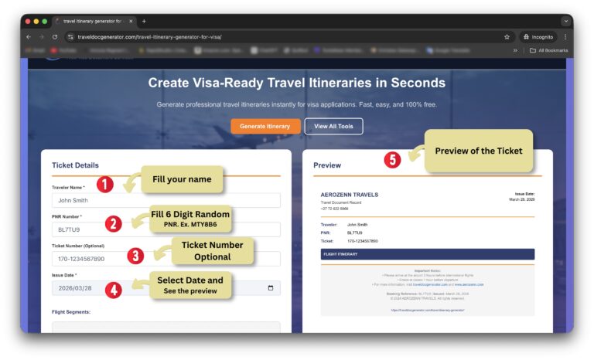Bookmark this page with the star icon
This screenshot has width=594, height=360.
point(507,37)
